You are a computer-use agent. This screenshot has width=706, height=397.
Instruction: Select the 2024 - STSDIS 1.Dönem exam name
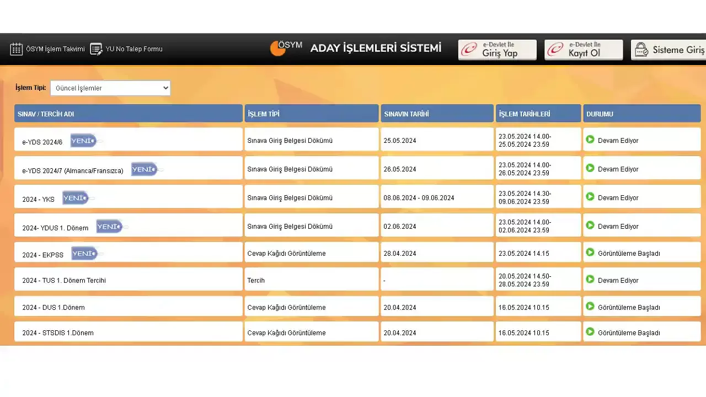click(x=58, y=333)
